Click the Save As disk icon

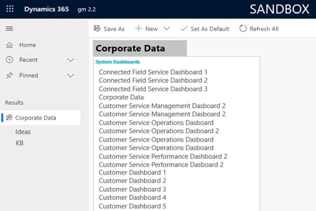[97, 29]
